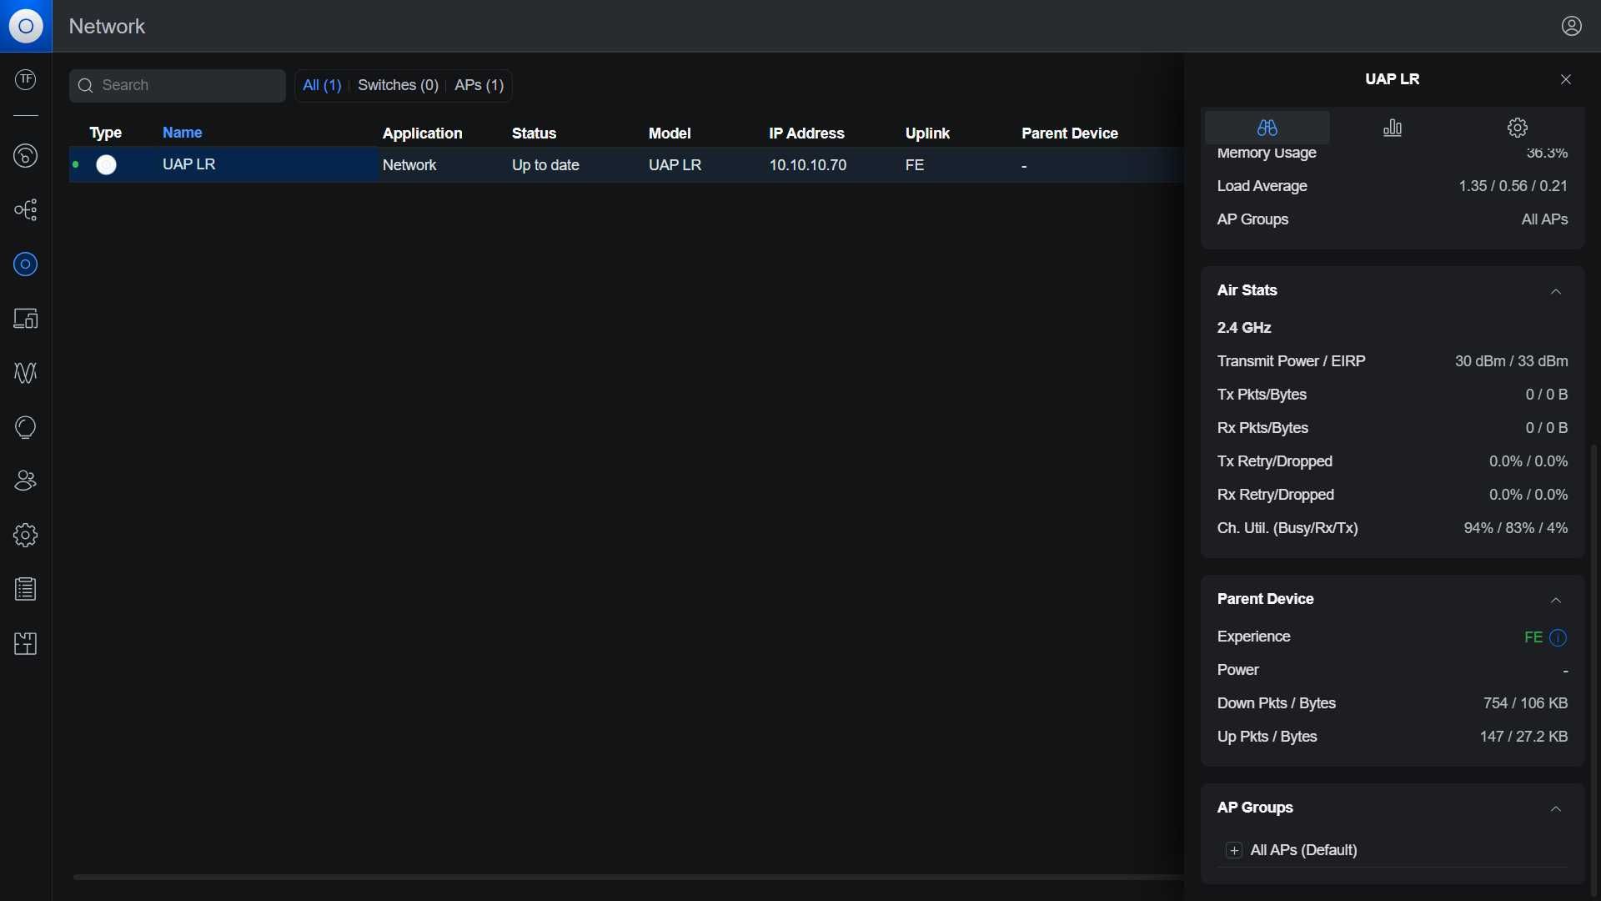The image size is (1601, 901).
Task: Click the FE uplink cell in table
Action: (915, 165)
